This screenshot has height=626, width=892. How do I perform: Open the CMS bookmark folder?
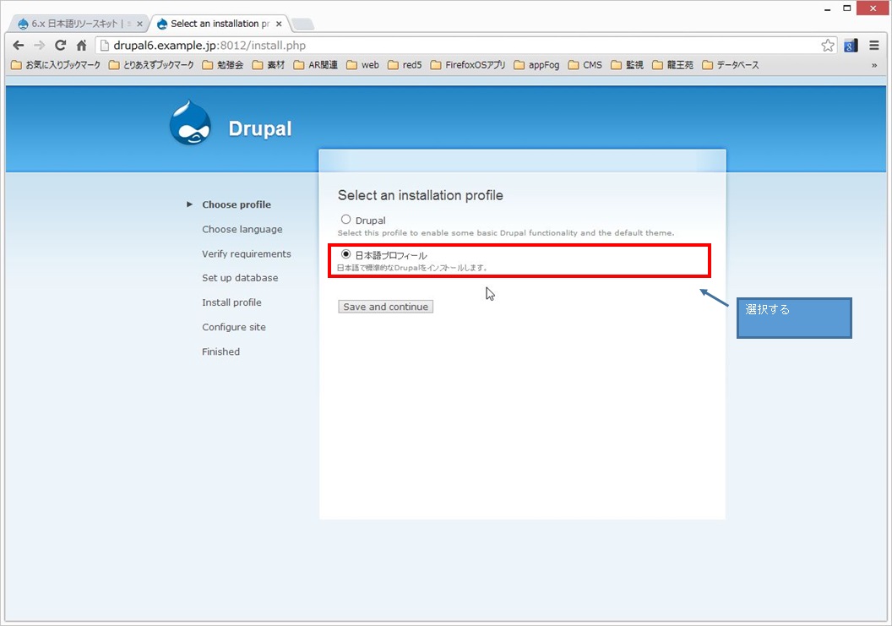coord(585,65)
